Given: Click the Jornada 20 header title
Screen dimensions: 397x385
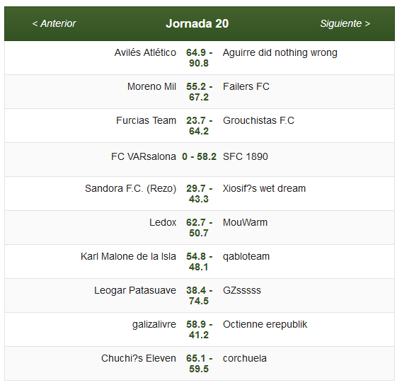Looking at the screenshot, I should coord(197,23).
